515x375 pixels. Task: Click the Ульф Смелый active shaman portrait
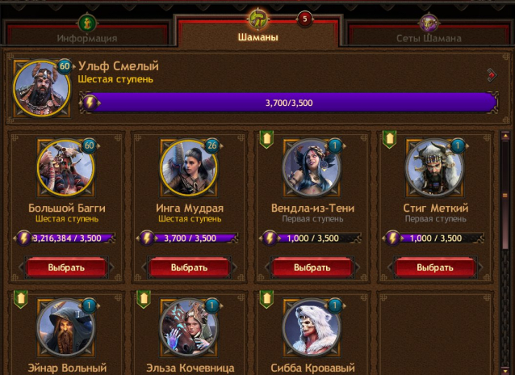pyautogui.click(x=42, y=88)
